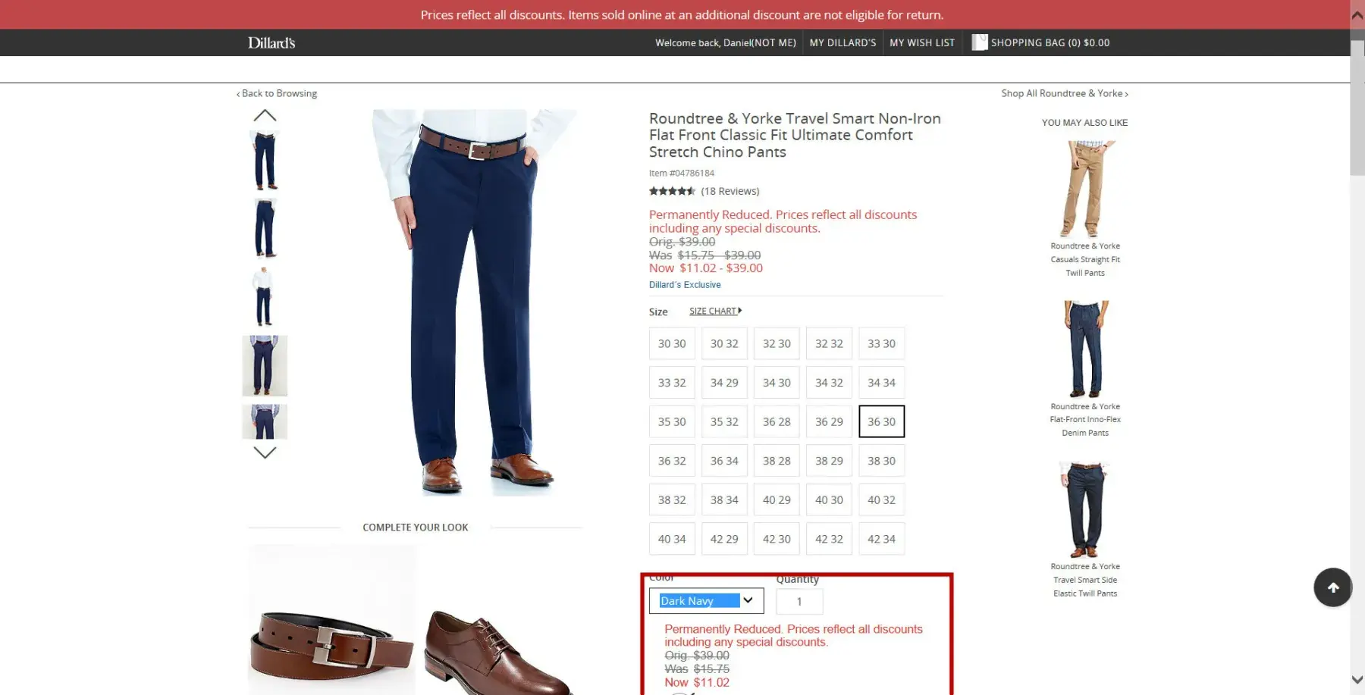
Task: Open the Dark Navy color dropdown
Action: [706, 601]
